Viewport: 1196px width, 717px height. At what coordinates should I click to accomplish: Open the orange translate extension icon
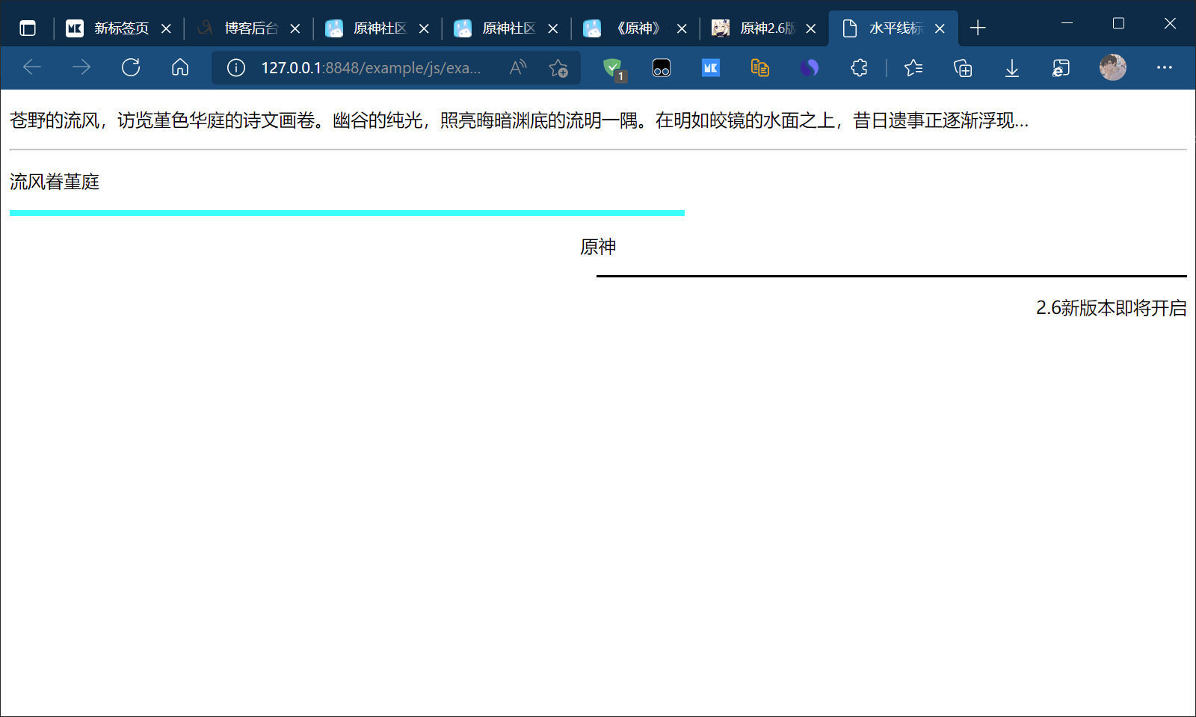pyautogui.click(x=760, y=68)
